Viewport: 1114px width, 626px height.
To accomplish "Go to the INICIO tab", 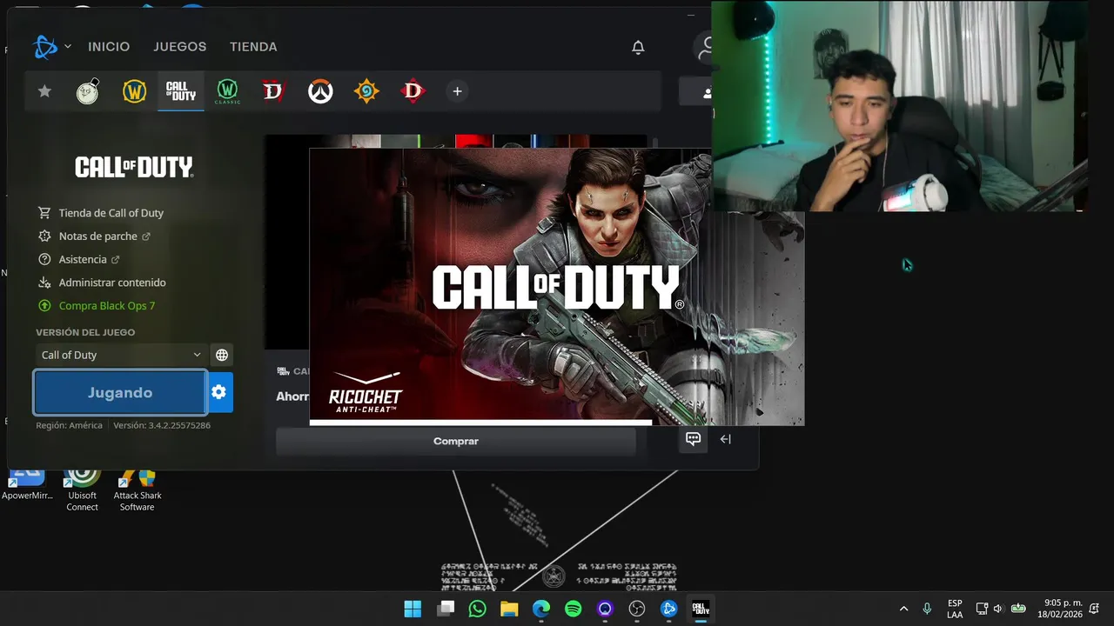I will coord(109,47).
